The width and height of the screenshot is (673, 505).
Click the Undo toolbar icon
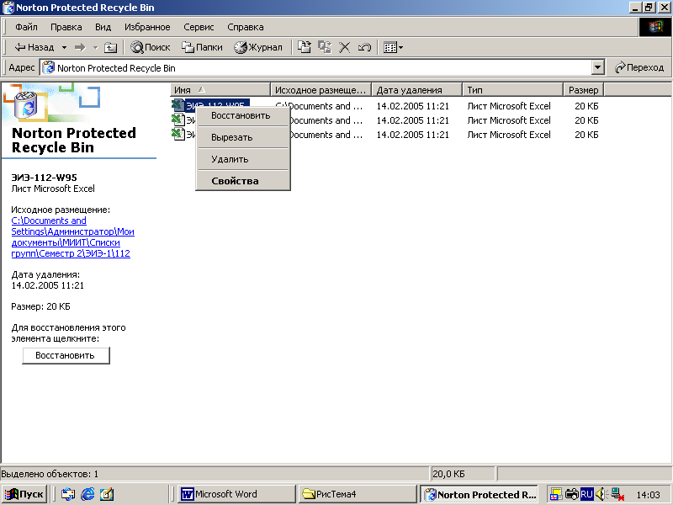(364, 47)
